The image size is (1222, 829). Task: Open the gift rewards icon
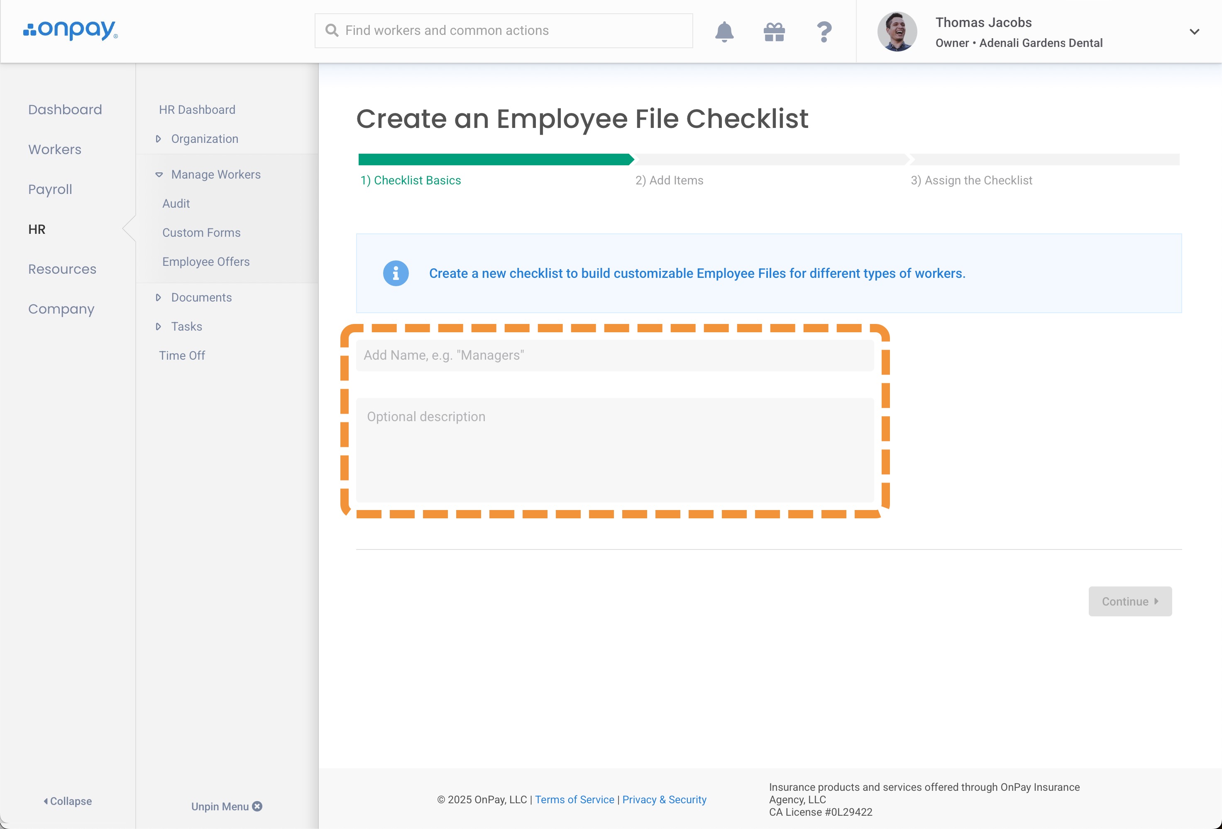[x=774, y=32]
